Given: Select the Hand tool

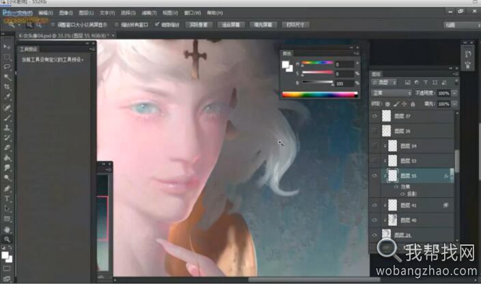Looking at the screenshot, I should (7, 229).
